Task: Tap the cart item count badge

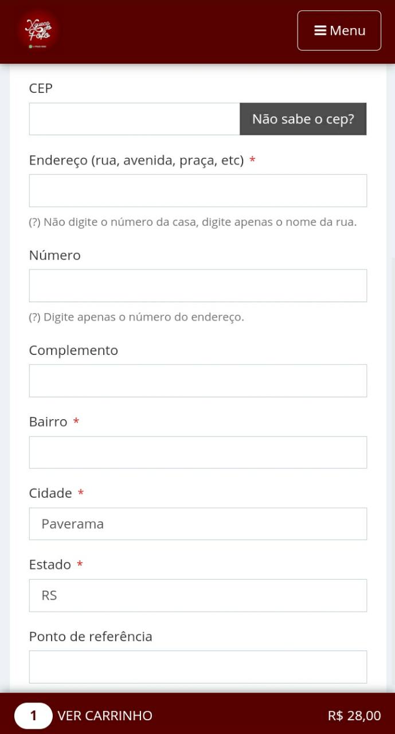Action: pos(33,716)
